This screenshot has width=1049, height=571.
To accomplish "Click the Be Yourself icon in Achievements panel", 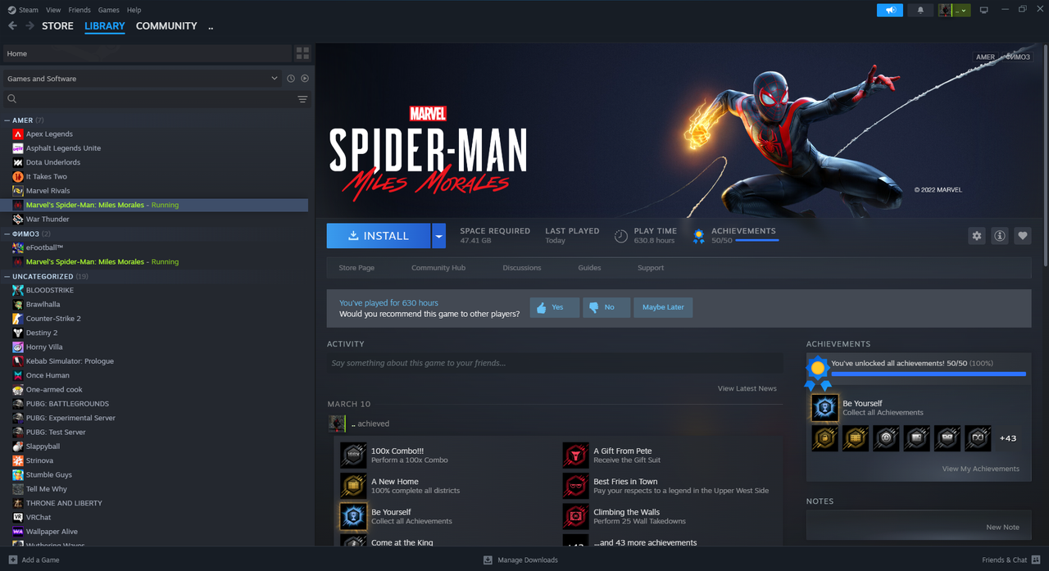I will [824, 408].
